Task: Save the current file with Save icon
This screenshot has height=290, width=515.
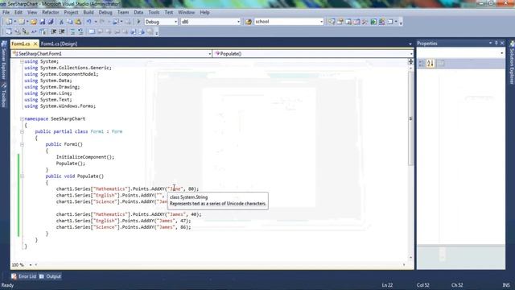Action: click(43, 22)
